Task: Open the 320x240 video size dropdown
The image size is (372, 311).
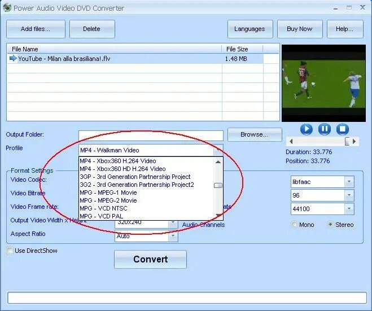Action: click(x=173, y=223)
